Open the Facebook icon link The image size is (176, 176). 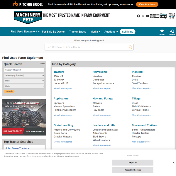[x=138, y=16]
